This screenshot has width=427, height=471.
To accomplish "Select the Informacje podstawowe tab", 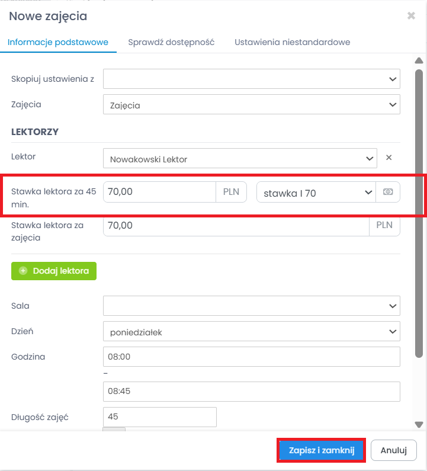I will point(58,42).
